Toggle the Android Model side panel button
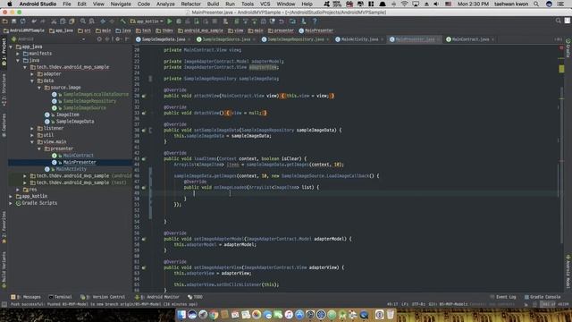Screen dimensions: 572x322 click(568, 272)
